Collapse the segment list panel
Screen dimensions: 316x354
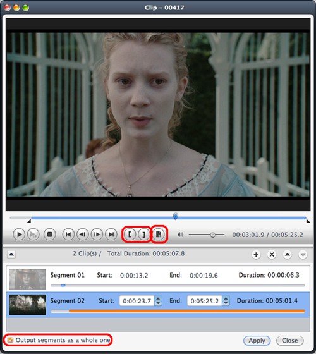pos(11,255)
